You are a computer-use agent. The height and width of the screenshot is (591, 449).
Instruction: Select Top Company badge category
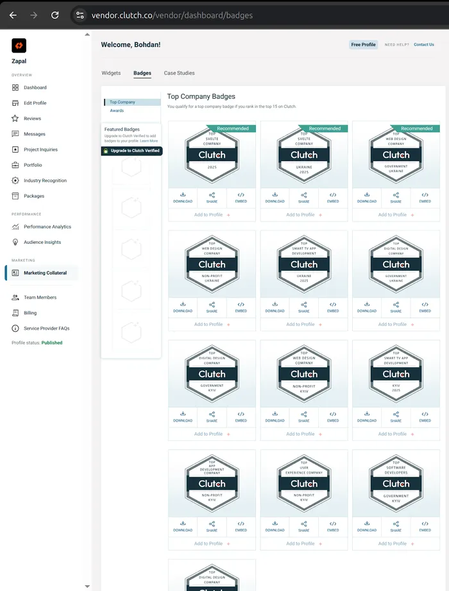point(132,102)
